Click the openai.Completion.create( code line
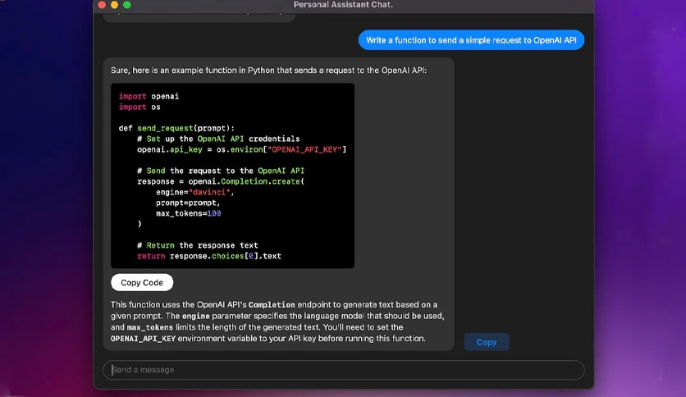Image resolution: width=686 pixels, height=397 pixels. (x=221, y=181)
